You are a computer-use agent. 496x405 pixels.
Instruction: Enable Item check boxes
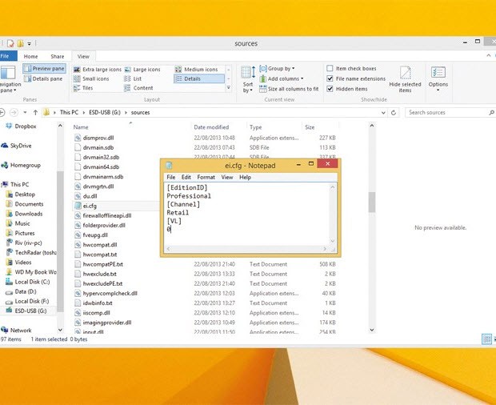click(x=330, y=69)
